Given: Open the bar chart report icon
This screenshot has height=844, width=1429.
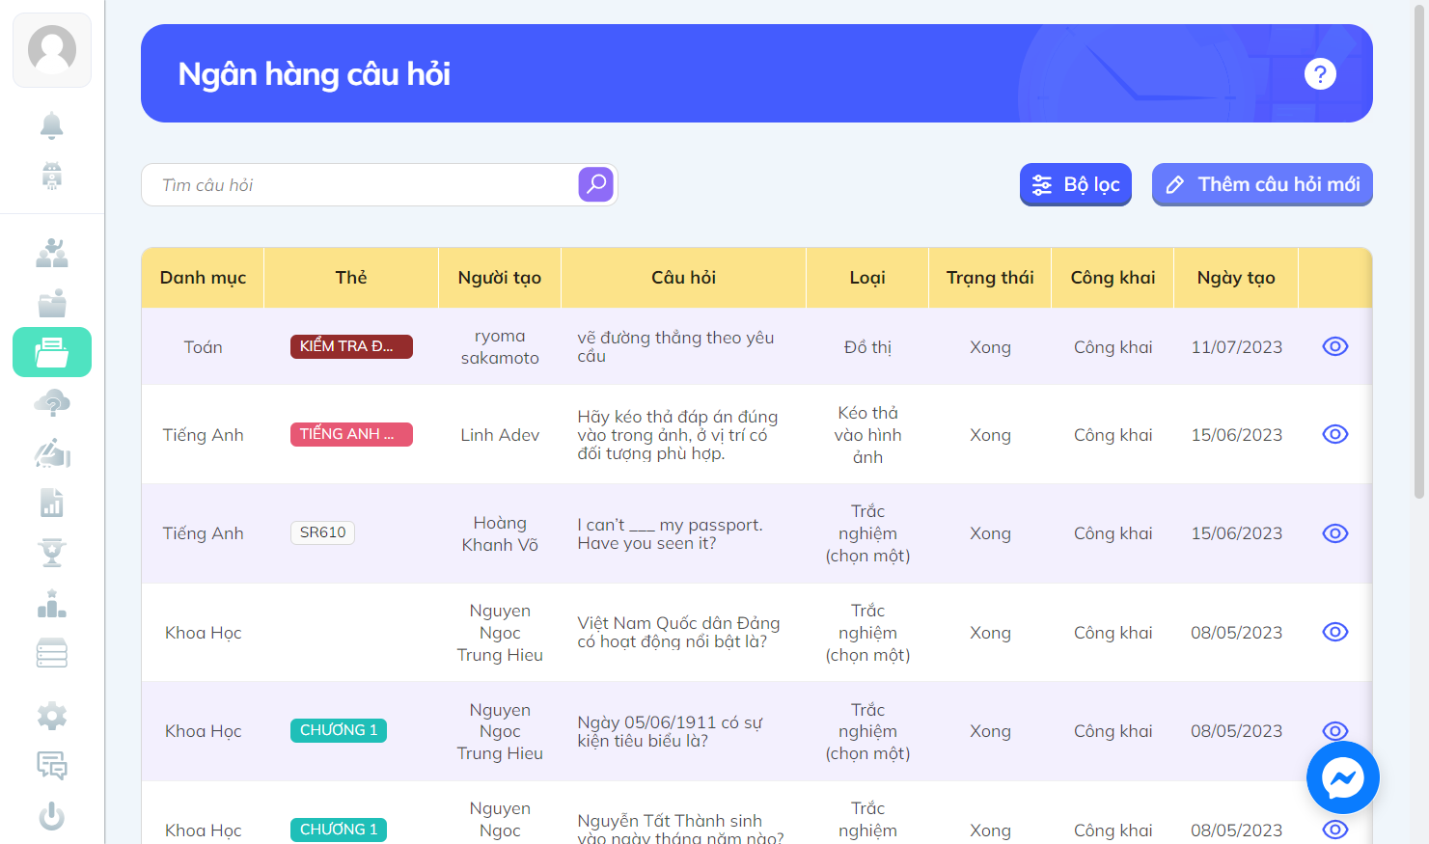Looking at the screenshot, I should [x=52, y=503].
